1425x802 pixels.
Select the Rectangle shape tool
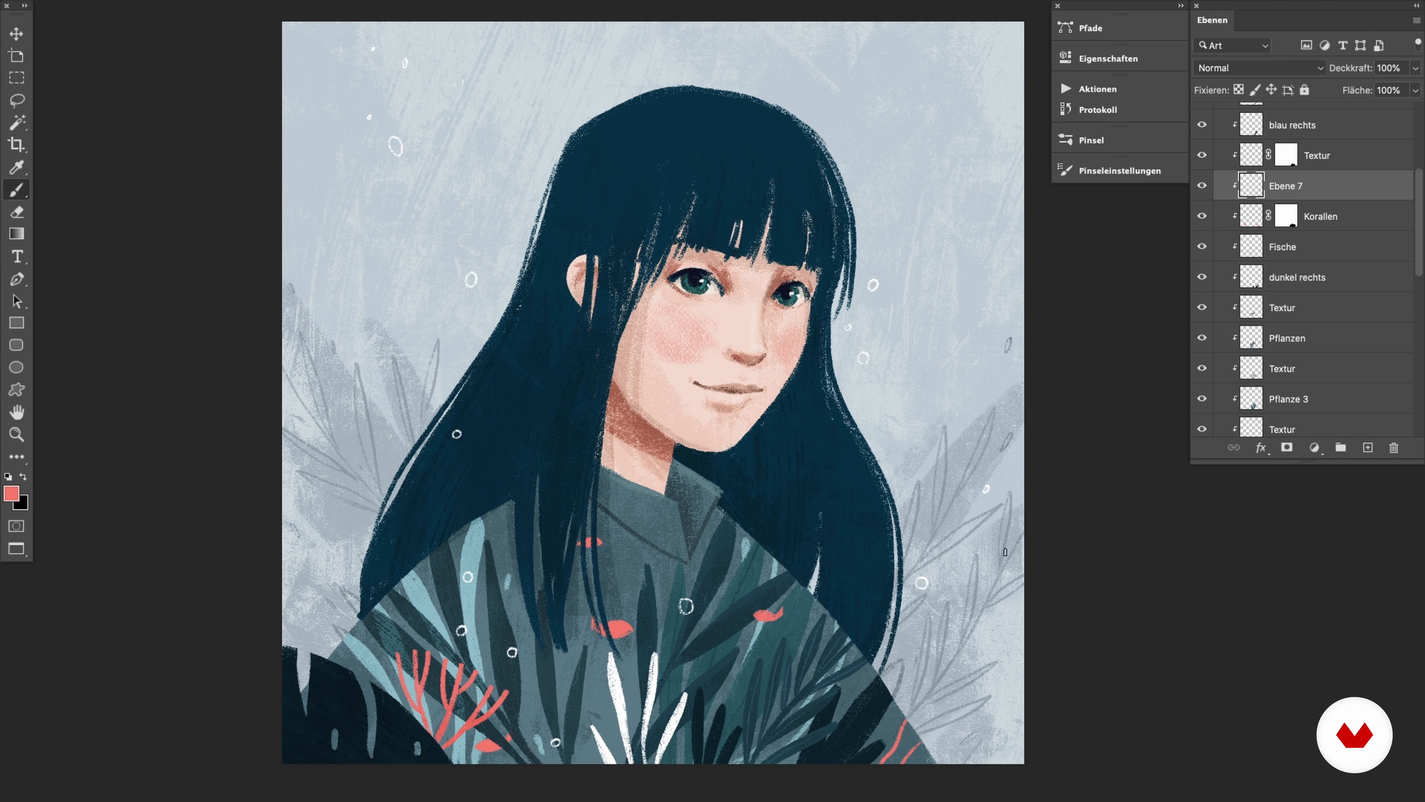(16, 323)
